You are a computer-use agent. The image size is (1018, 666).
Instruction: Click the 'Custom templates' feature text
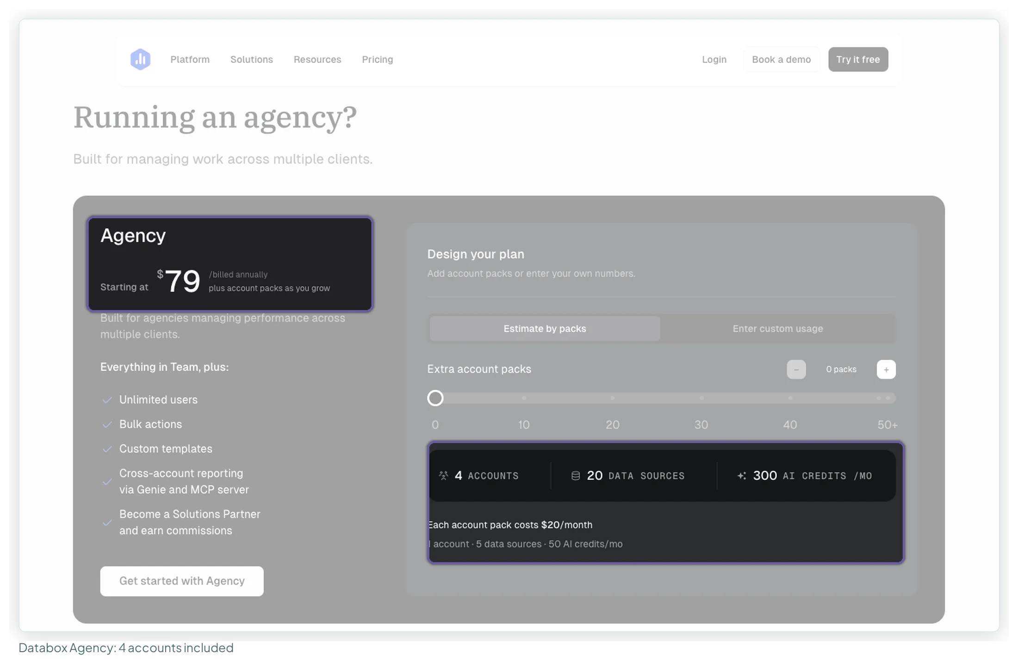click(x=166, y=449)
